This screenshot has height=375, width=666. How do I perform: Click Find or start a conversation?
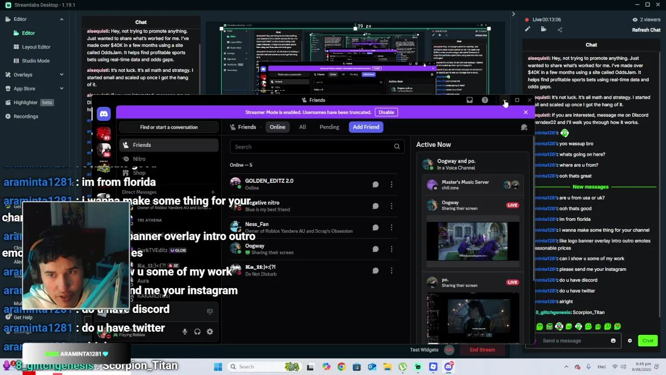(169, 127)
